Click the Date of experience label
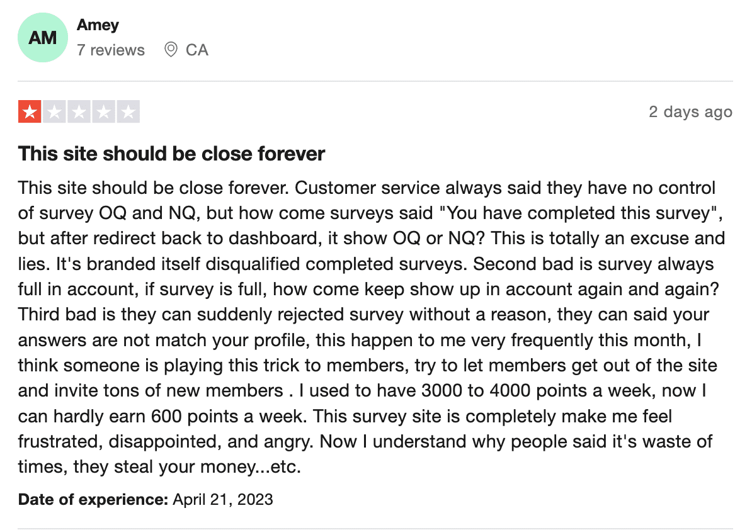This screenshot has width=752, height=530. 93,499
